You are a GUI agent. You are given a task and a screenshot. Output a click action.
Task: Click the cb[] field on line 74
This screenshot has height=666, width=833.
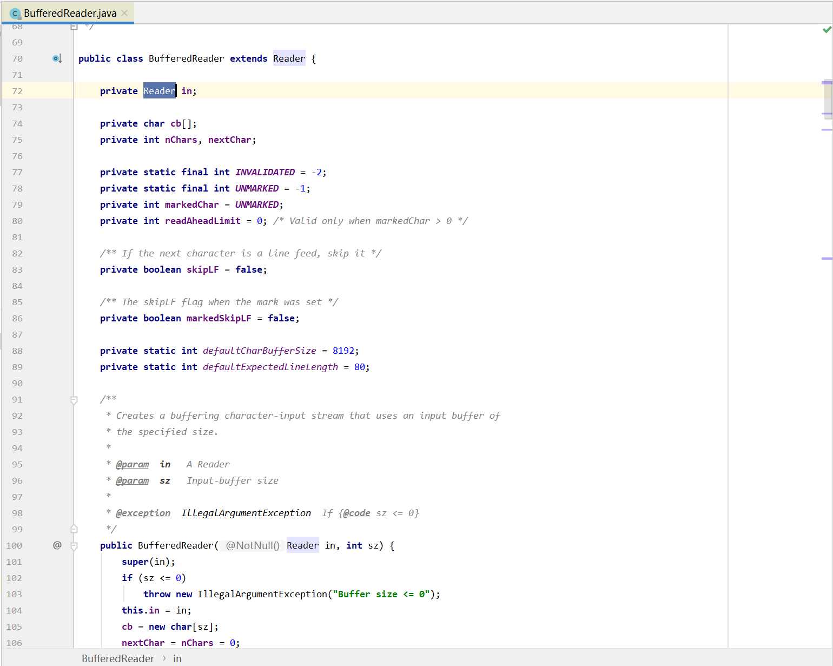(181, 123)
